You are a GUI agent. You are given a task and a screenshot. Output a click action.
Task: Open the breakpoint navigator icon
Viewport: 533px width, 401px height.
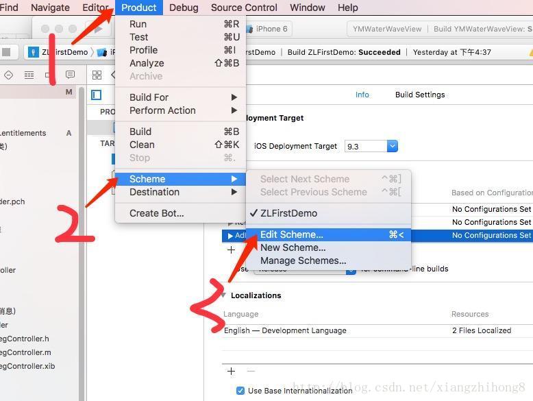[49, 75]
